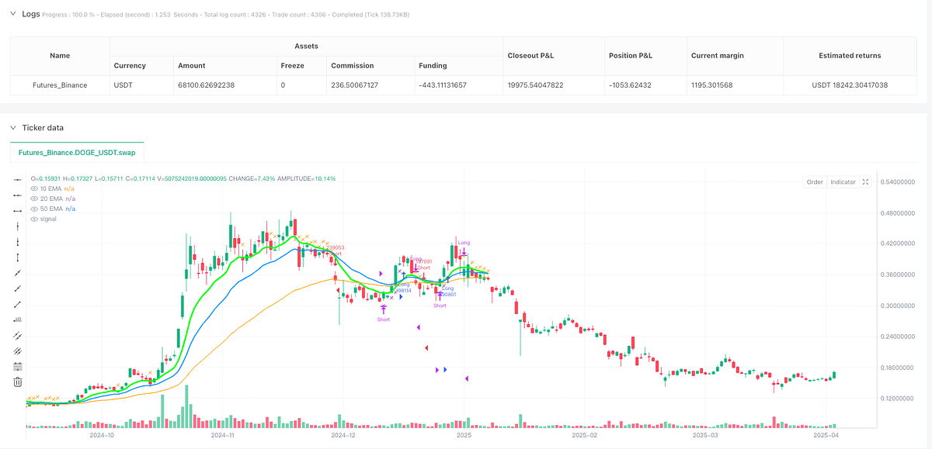Image resolution: width=932 pixels, height=449 pixels.
Task: Select the vertical line drawing tool
Action: (x=16, y=226)
